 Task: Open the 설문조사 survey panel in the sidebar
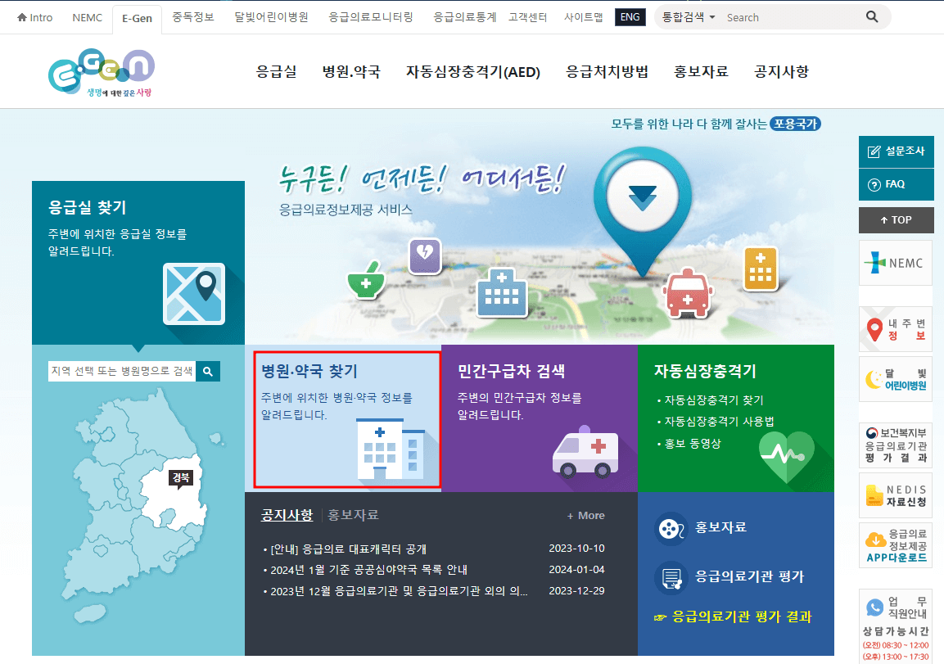point(896,151)
